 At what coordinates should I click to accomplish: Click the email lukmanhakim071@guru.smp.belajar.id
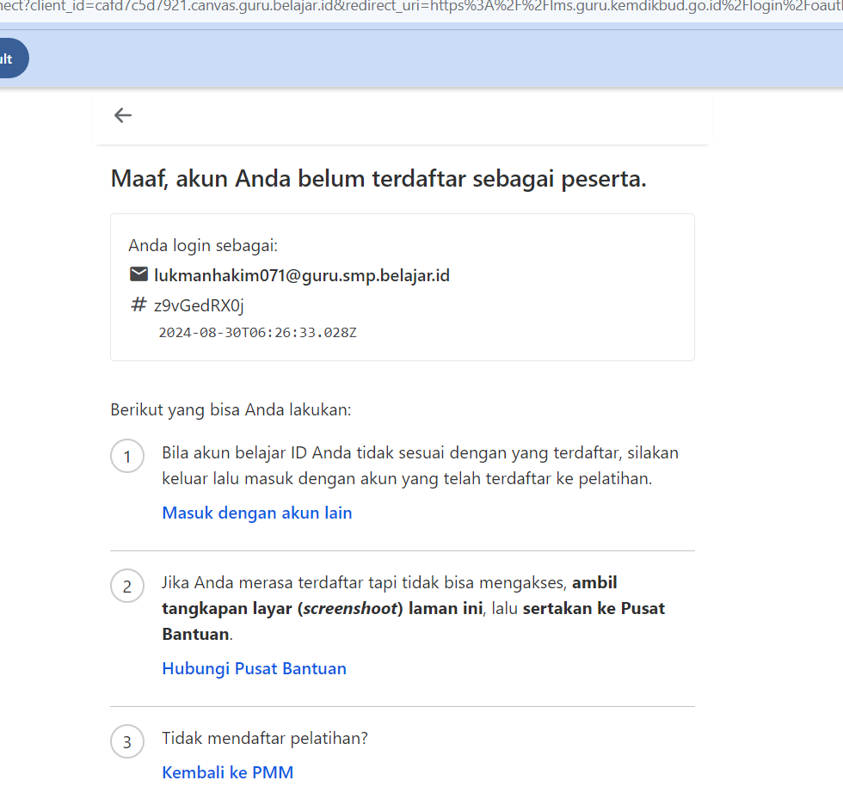coord(302,276)
